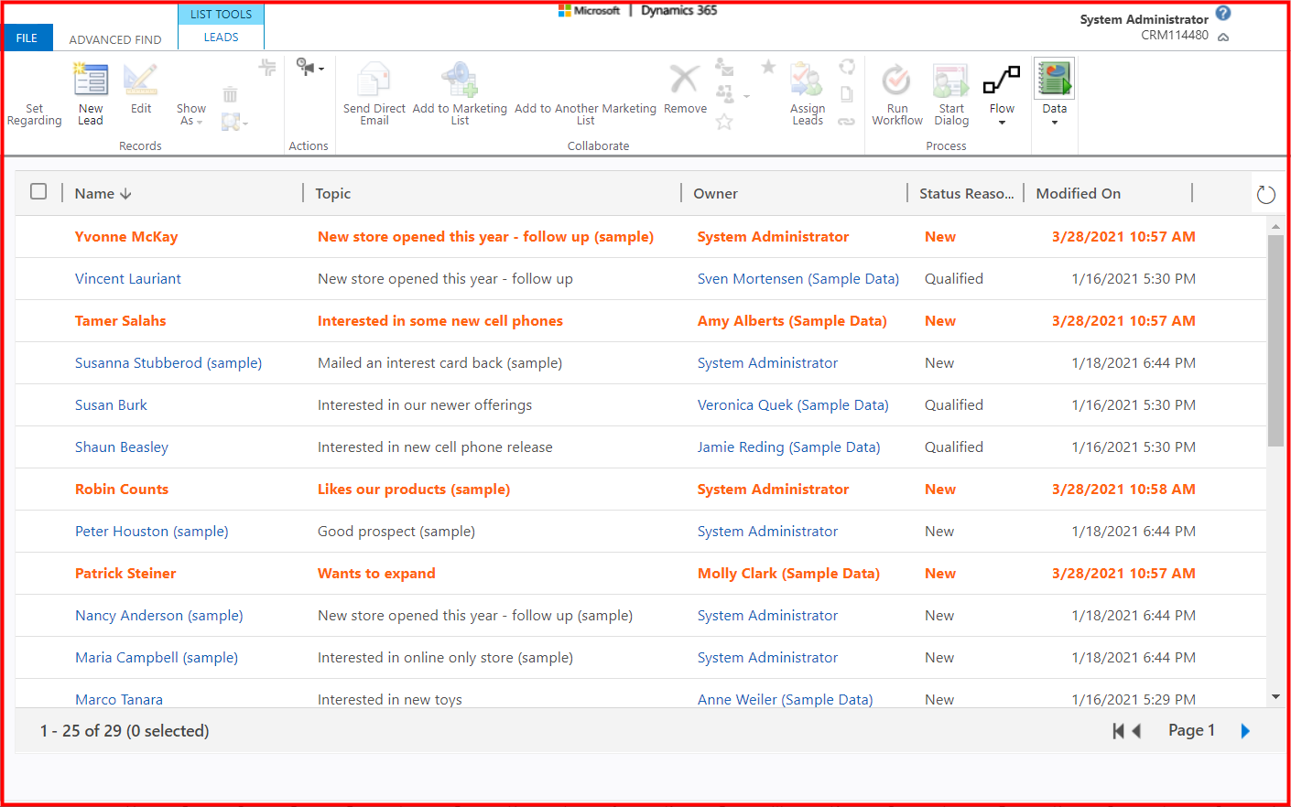The width and height of the screenshot is (1291, 807).
Task: Go to previous page arrow
Action: 1136,731
